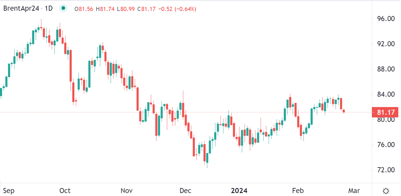Viewport: 401px width, 196px height.
Task: Click the green market status indicator
Action: 63,9
